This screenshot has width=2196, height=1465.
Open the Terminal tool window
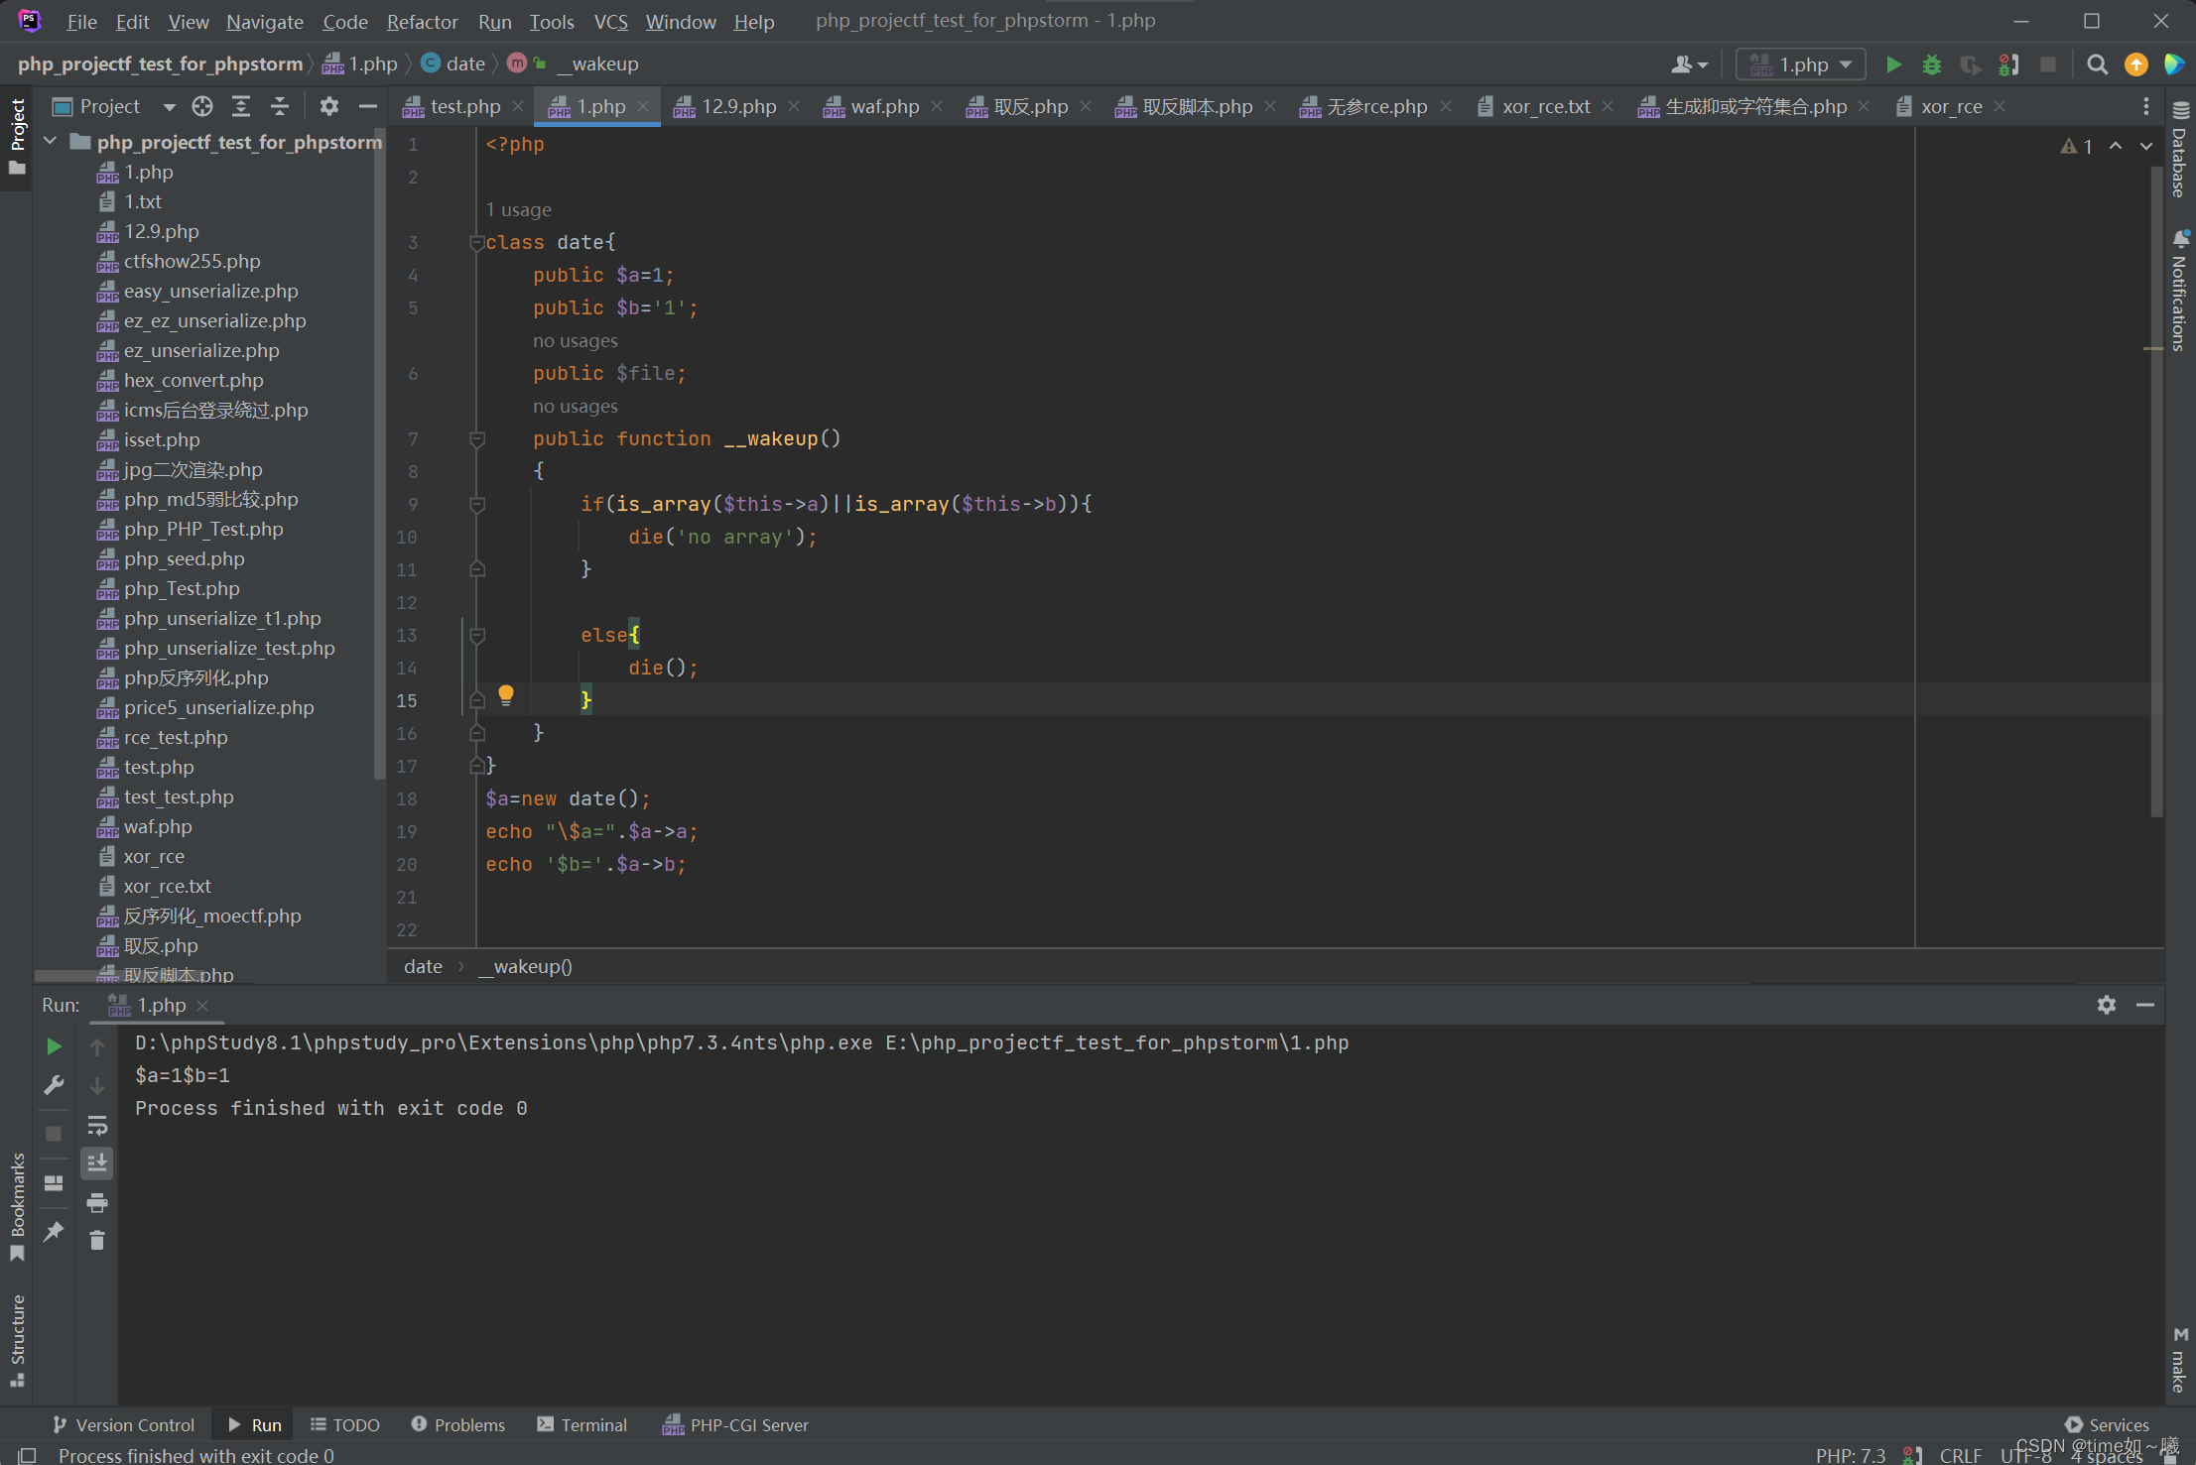point(581,1424)
